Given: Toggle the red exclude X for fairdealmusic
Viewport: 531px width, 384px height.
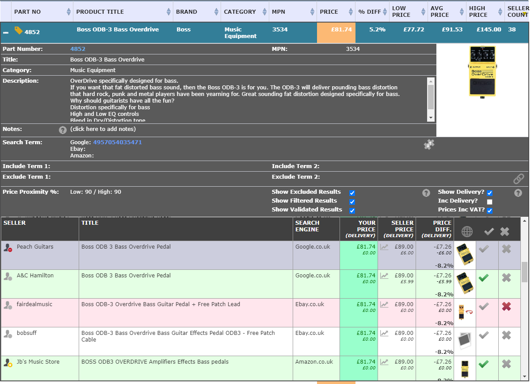Looking at the screenshot, I should pos(507,307).
